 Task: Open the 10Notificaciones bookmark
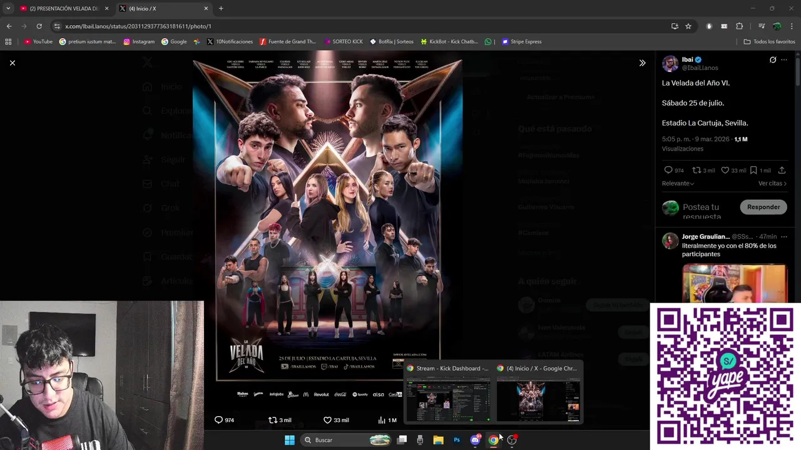[229, 42]
